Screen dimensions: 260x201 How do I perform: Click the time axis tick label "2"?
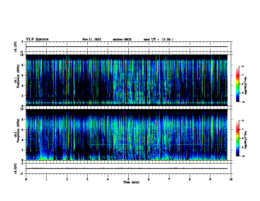click(x=67, y=179)
